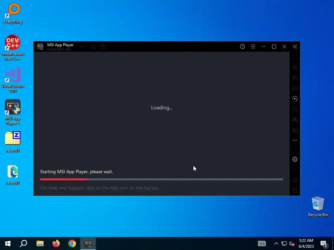Image resolution: width=334 pixels, height=250 pixels.
Task: Click the network tray icon
Action: 284,243
